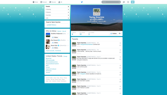This screenshot has width=167, height=95.
Task: Open #unpopularfandomopinion trend
Action: pos(52,64)
